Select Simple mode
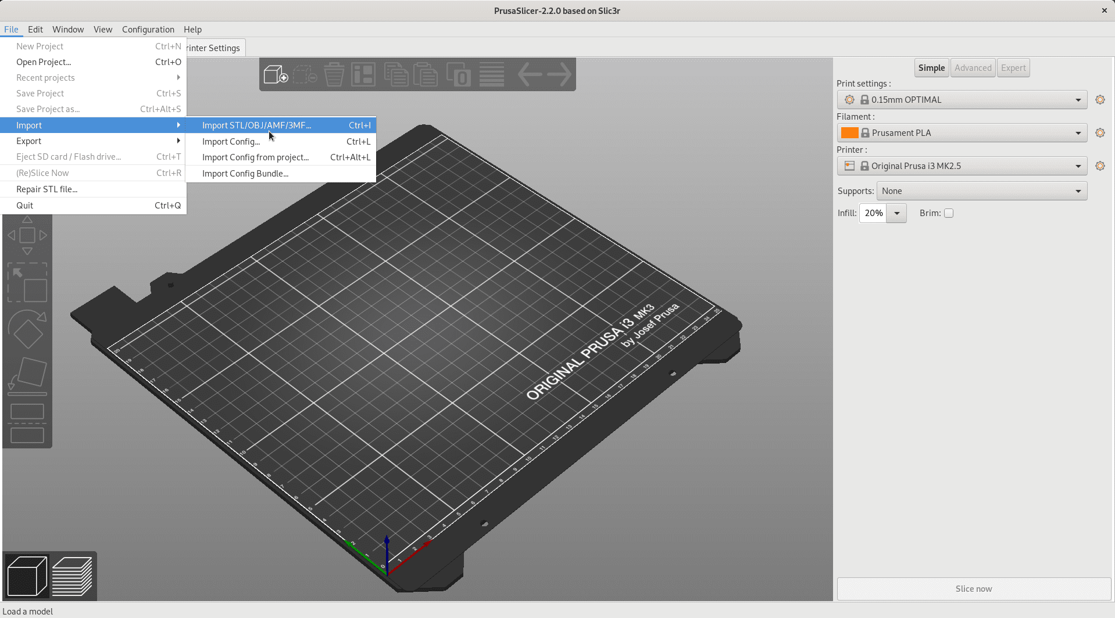This screenshot has height=618, width=1115. 931,68
